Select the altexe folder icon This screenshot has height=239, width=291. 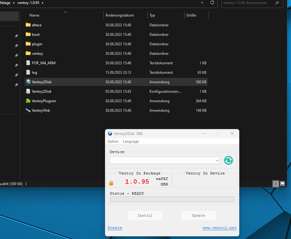click(28, 25)
